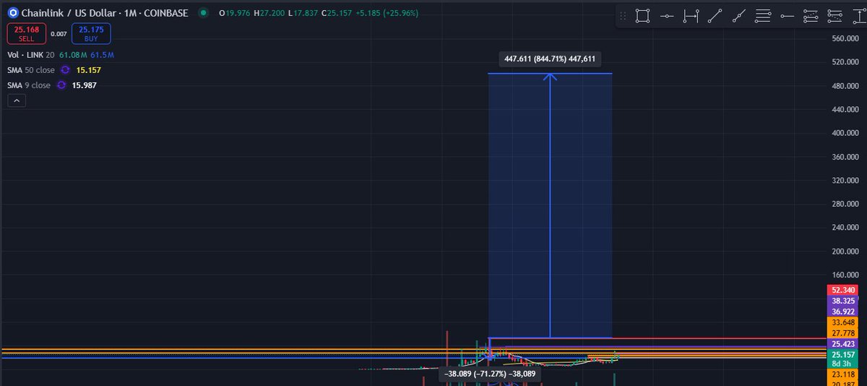Click the SMA 50 refresh indicator icon
The width and height of the screenshot is (867, 386).
coord(65,70)
